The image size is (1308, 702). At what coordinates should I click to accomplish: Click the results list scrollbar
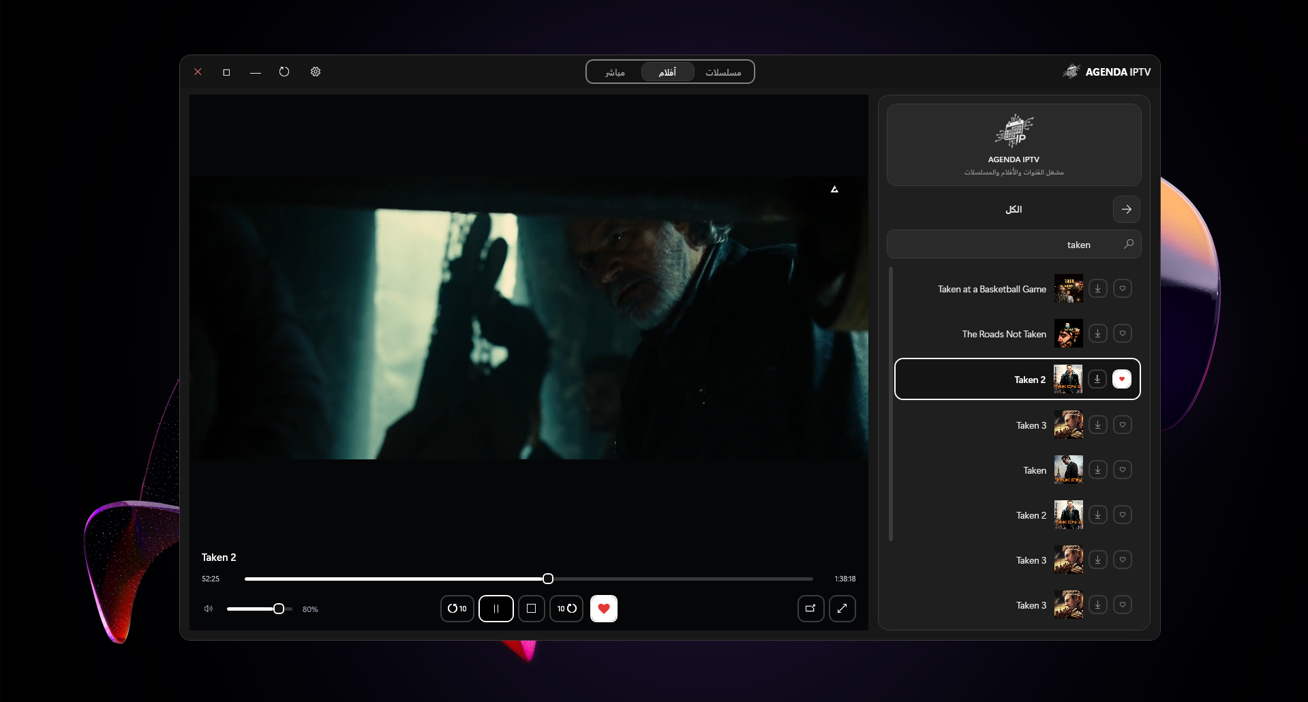tap(891, 404)
